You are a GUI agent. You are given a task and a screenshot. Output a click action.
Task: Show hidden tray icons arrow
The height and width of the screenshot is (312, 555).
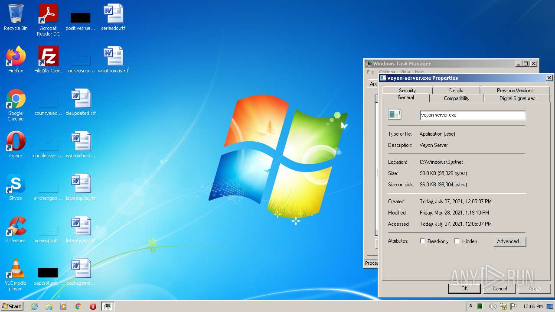470,306
